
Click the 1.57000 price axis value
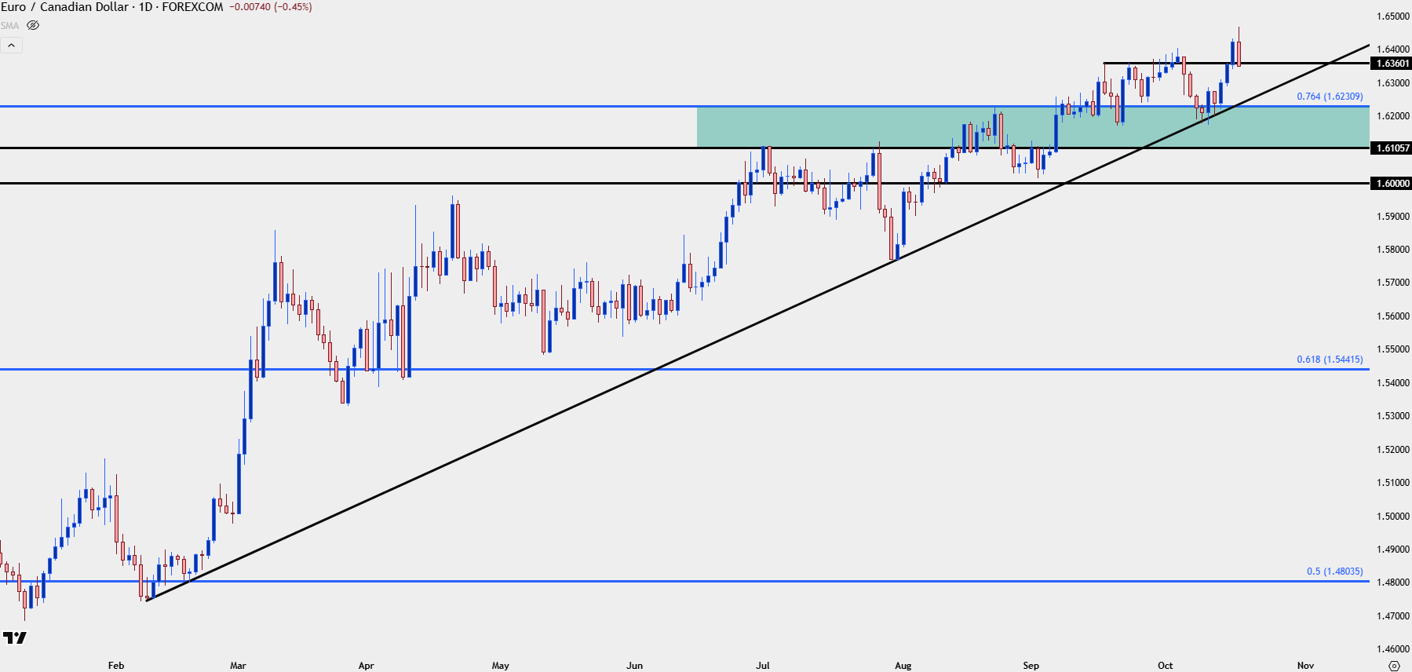(x=1393, y=283)
